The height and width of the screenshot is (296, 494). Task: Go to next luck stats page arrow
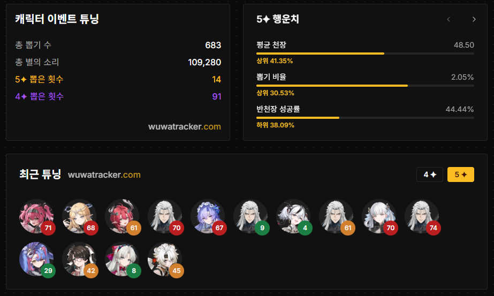coord(474,19)
